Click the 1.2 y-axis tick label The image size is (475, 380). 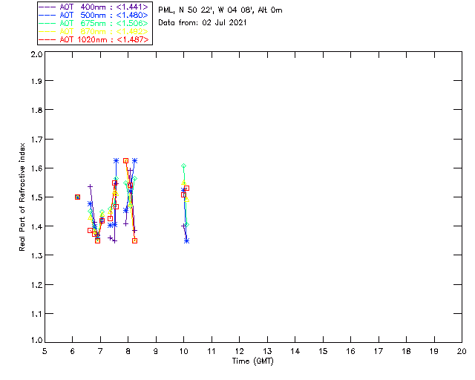(x=36, y=285)
